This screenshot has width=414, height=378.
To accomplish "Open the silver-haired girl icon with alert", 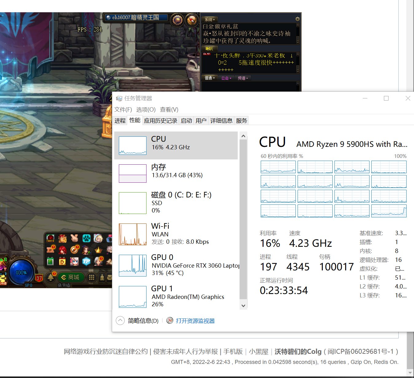I will [x=99, y=261].
